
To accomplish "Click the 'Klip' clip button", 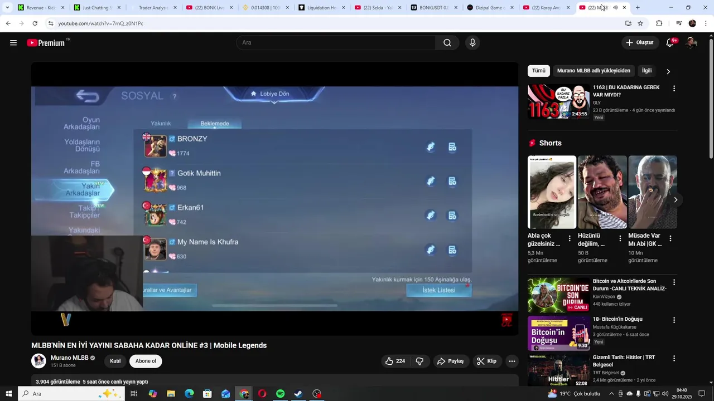I will [x=487, y=361].
